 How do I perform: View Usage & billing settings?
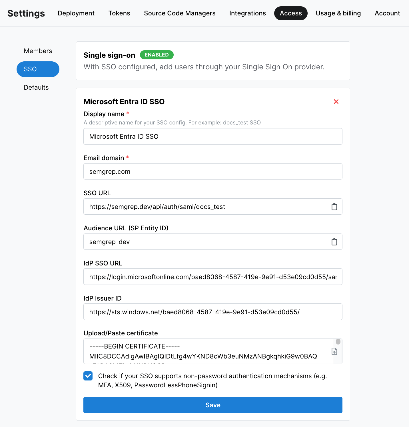point(338,13)
